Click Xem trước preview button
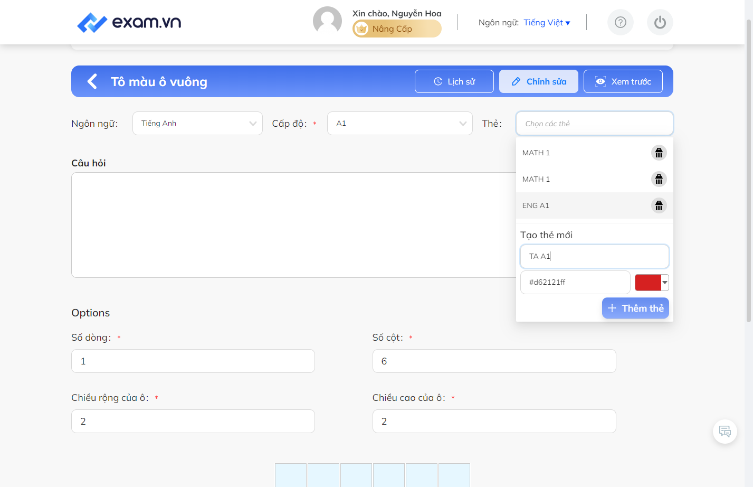The image size is (753, 487). tap(623, 81)
